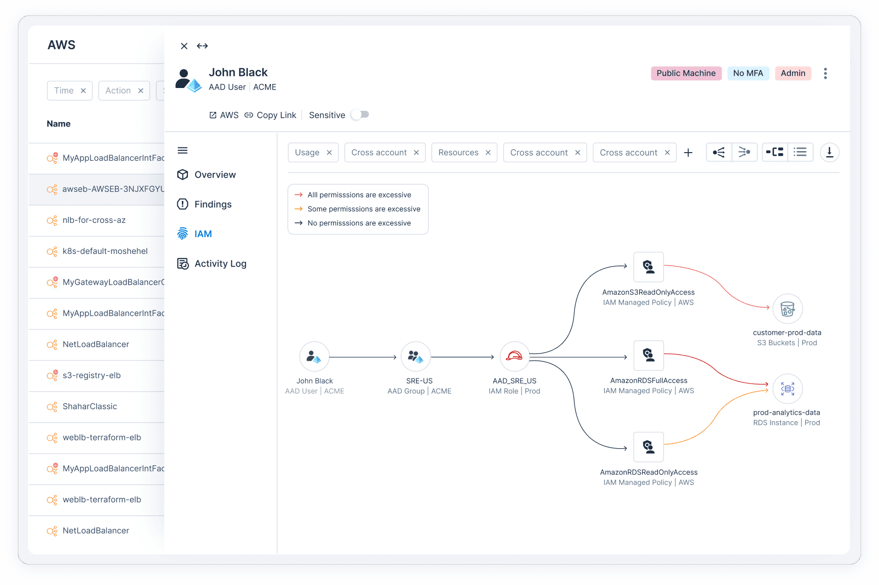This screenshot has width=879, height=585.
Task: Click the Time filter chip label
Action: coord(64,91)
